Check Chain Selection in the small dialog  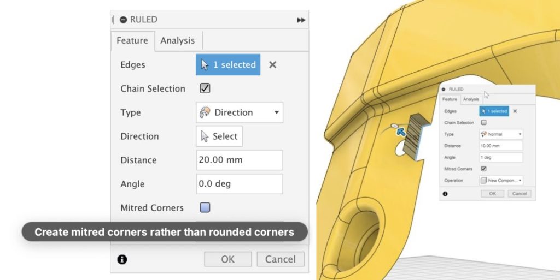[483, 123]
